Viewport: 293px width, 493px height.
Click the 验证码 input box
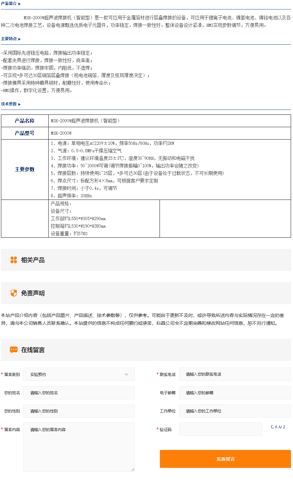tap(220, 429)
